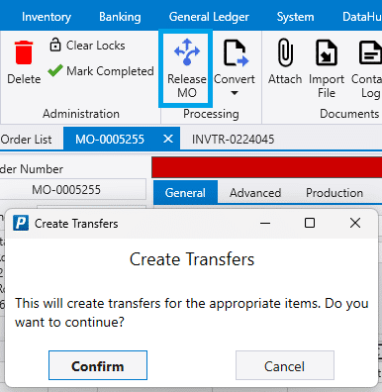This screenshot has width=382, height=392.
Task: Switch to the Production tab
Action: click(334, 193)
